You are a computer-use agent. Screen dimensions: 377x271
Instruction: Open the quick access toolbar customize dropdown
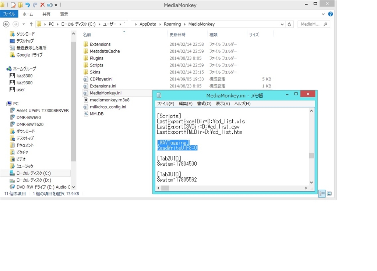pos(56,5)
